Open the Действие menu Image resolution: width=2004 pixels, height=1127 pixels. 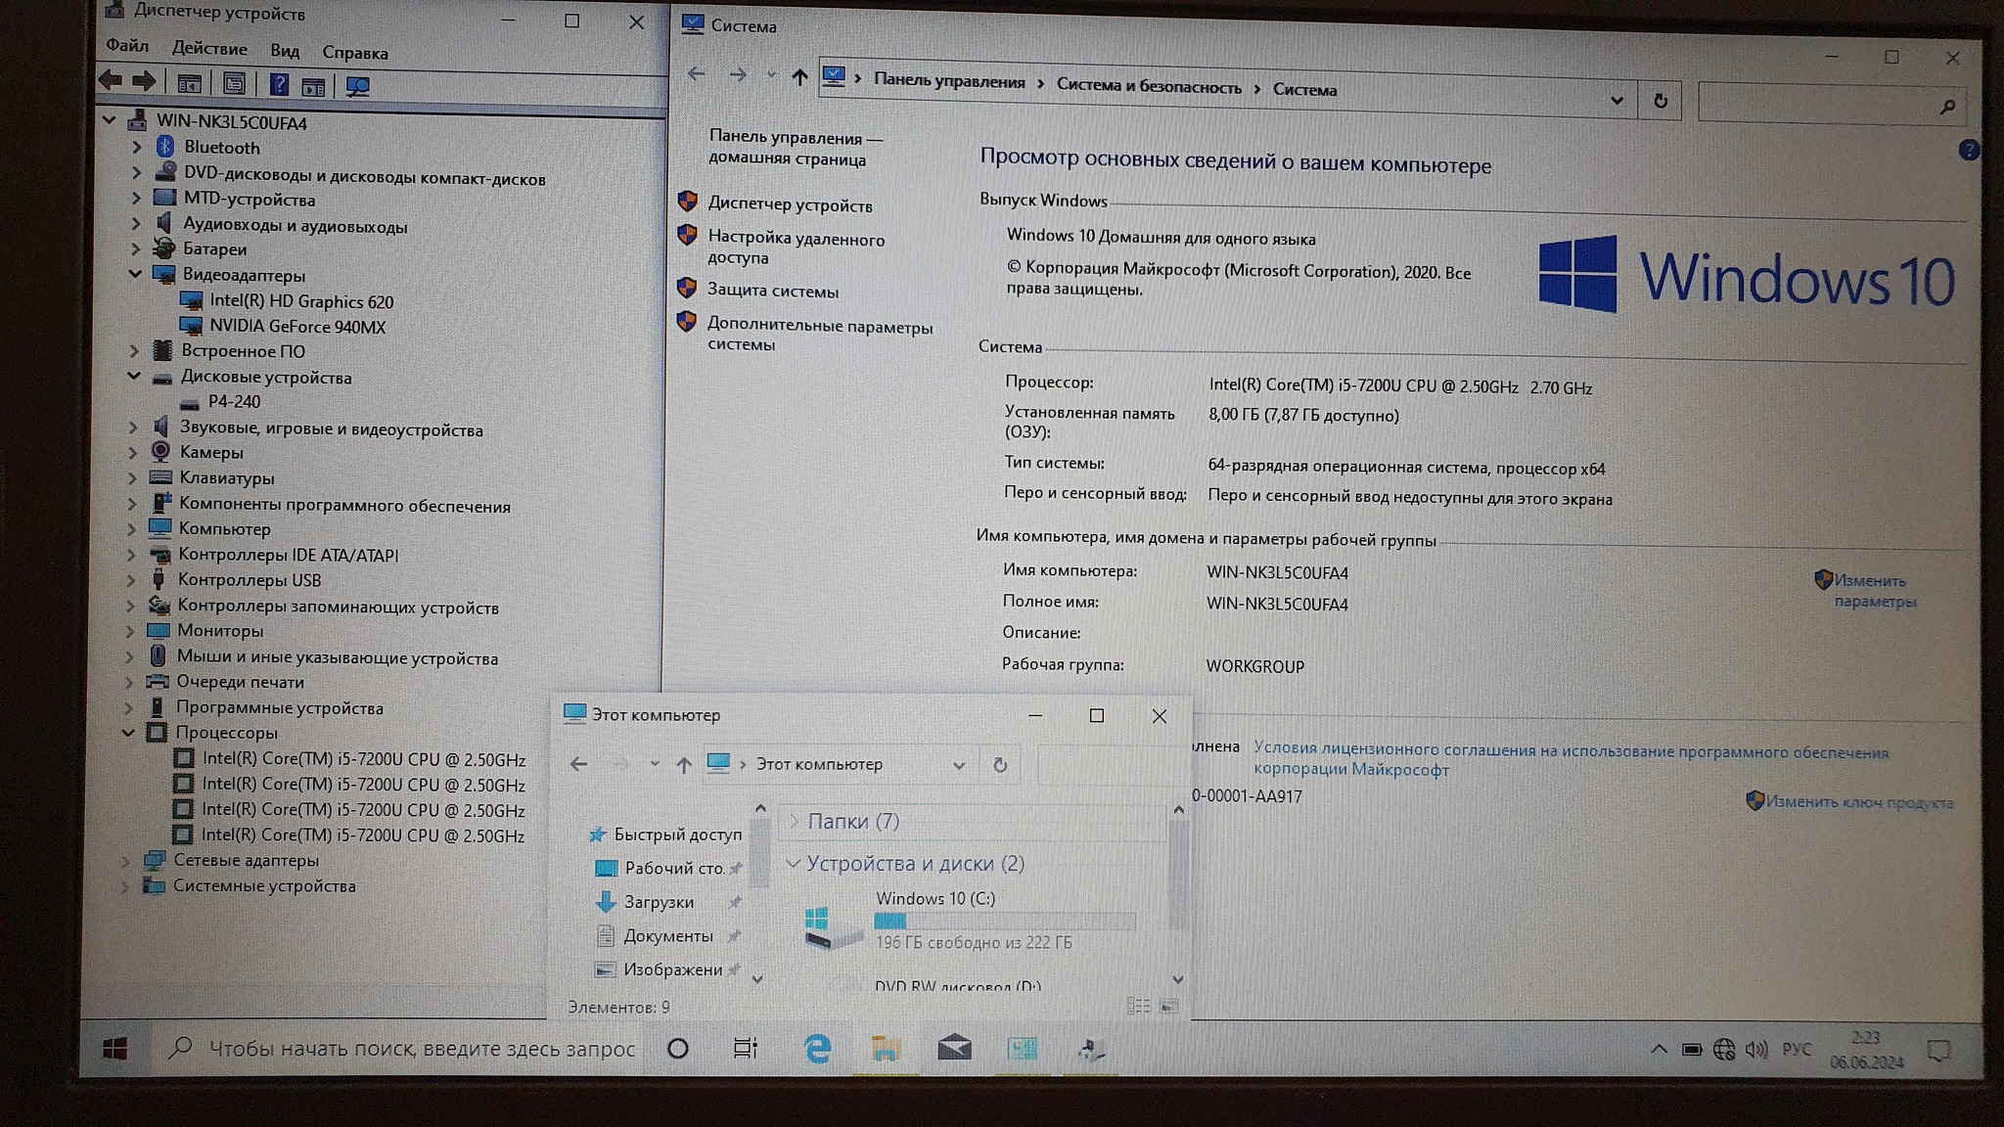point(209,49)
